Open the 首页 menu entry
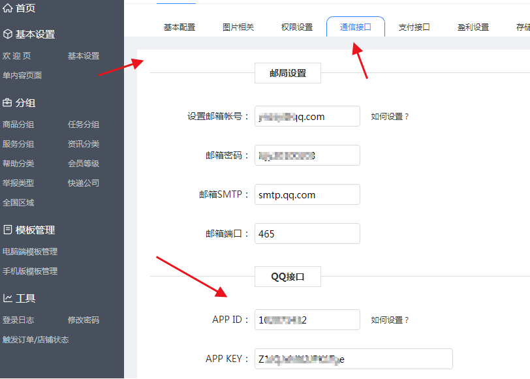 [x=25, y=8]
